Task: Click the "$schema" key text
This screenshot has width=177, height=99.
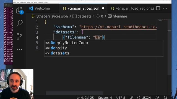Action: coord(64,27)
